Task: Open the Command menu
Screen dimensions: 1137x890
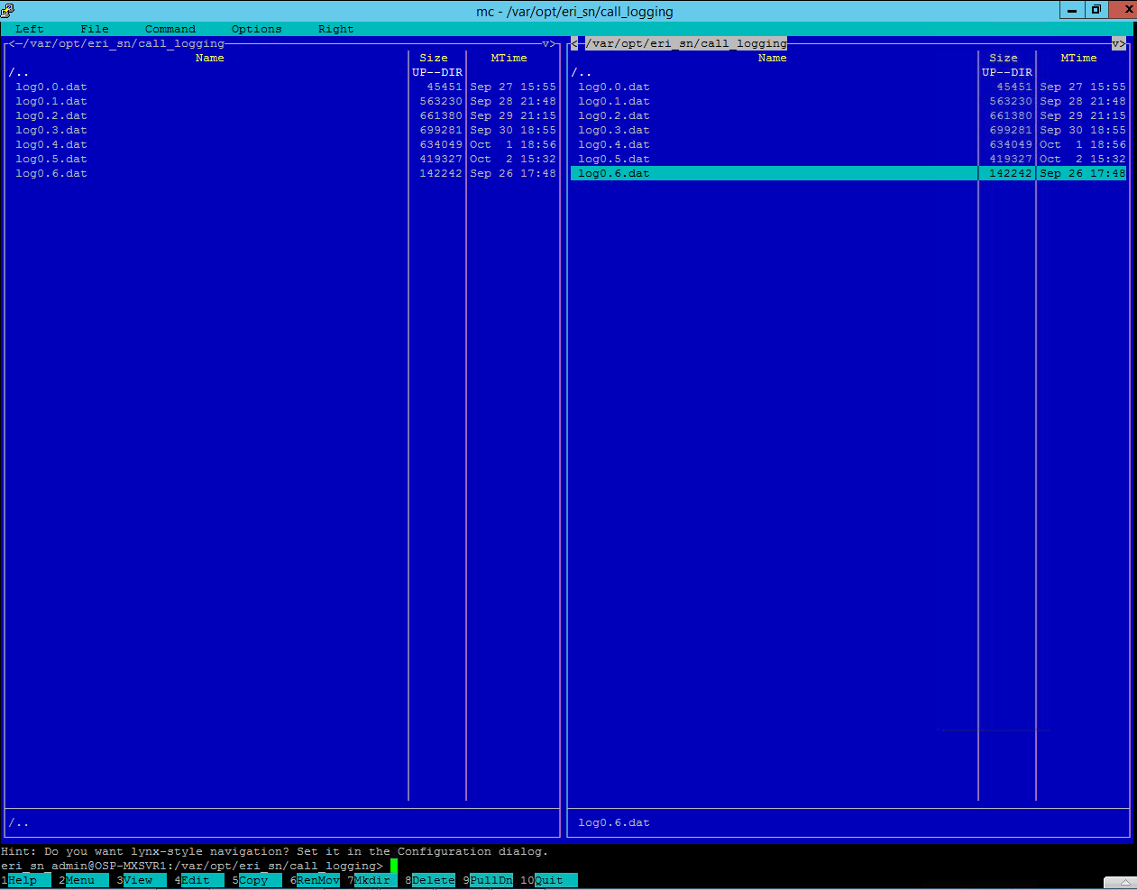Action: point(170,28)
